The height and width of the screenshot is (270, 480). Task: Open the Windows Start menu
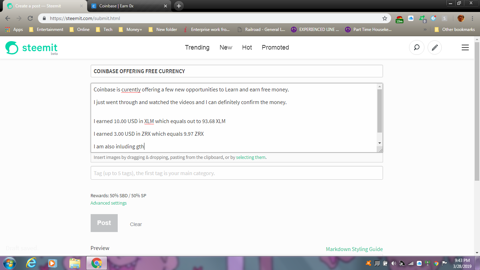click(x=9, y=263)
